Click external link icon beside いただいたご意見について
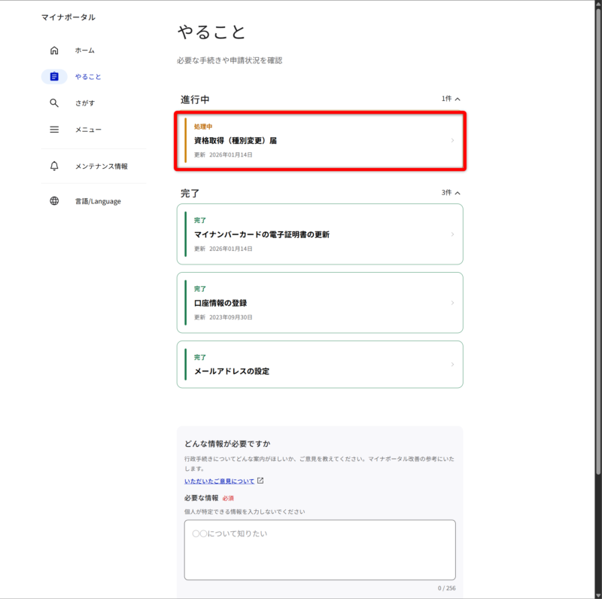The width and height of the screenshot is (602, 599). point(260,481)
